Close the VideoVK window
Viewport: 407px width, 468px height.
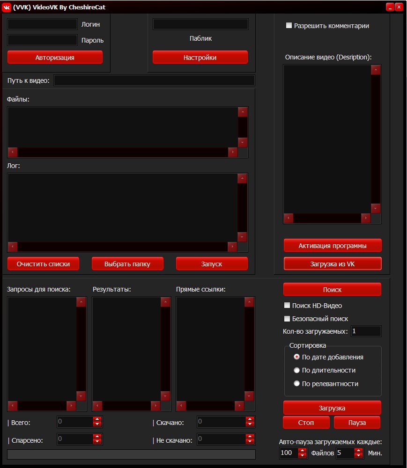click(399, 7)
